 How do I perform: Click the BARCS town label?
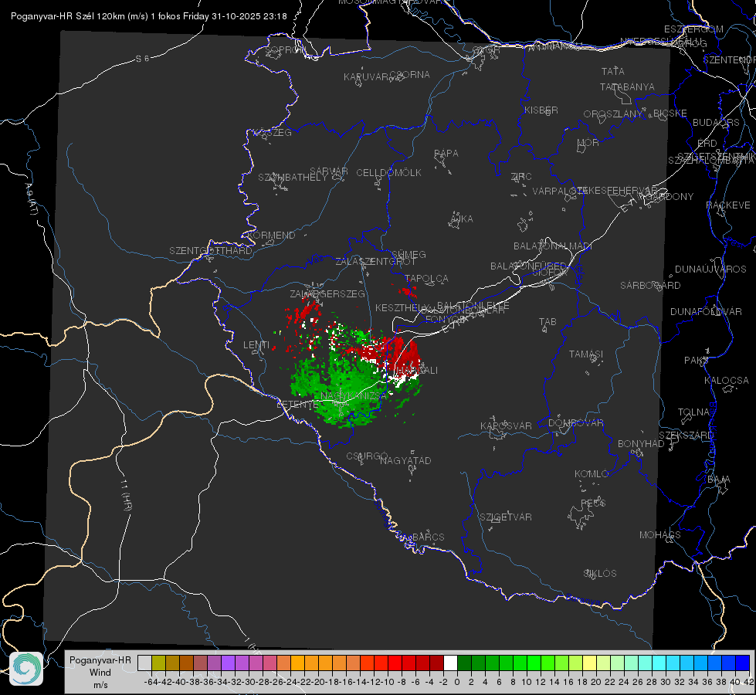pos(429,537)
